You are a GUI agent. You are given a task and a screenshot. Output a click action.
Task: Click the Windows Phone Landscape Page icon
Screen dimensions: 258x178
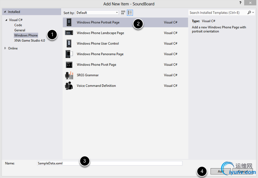pos(69,33)
